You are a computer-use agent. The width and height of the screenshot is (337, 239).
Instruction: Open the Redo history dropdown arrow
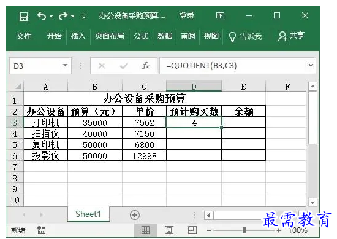[73, 16]
